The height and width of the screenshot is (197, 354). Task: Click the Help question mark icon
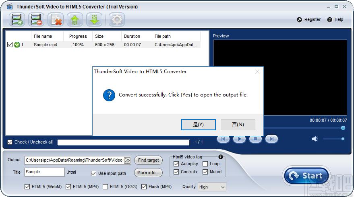point(329,20)
